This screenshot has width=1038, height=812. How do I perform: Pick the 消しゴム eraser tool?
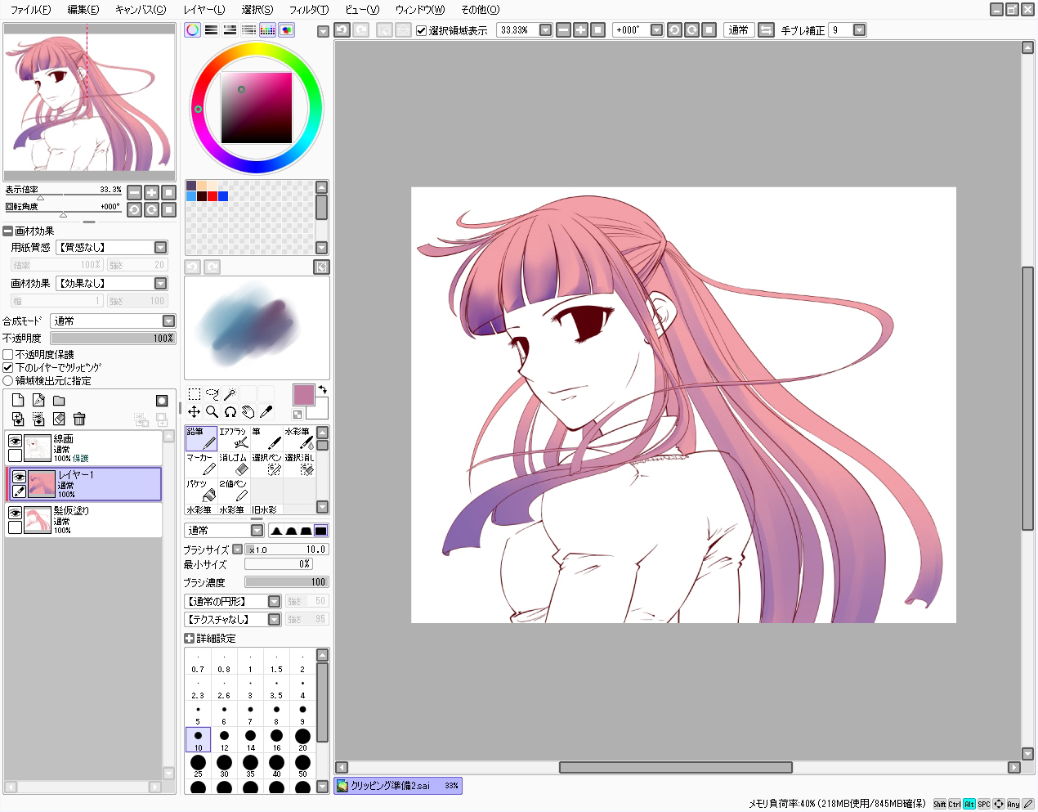click(x=234, y=464)
